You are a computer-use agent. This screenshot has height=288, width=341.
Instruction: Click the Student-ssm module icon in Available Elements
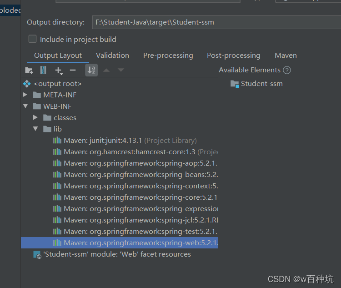point(235,84)
